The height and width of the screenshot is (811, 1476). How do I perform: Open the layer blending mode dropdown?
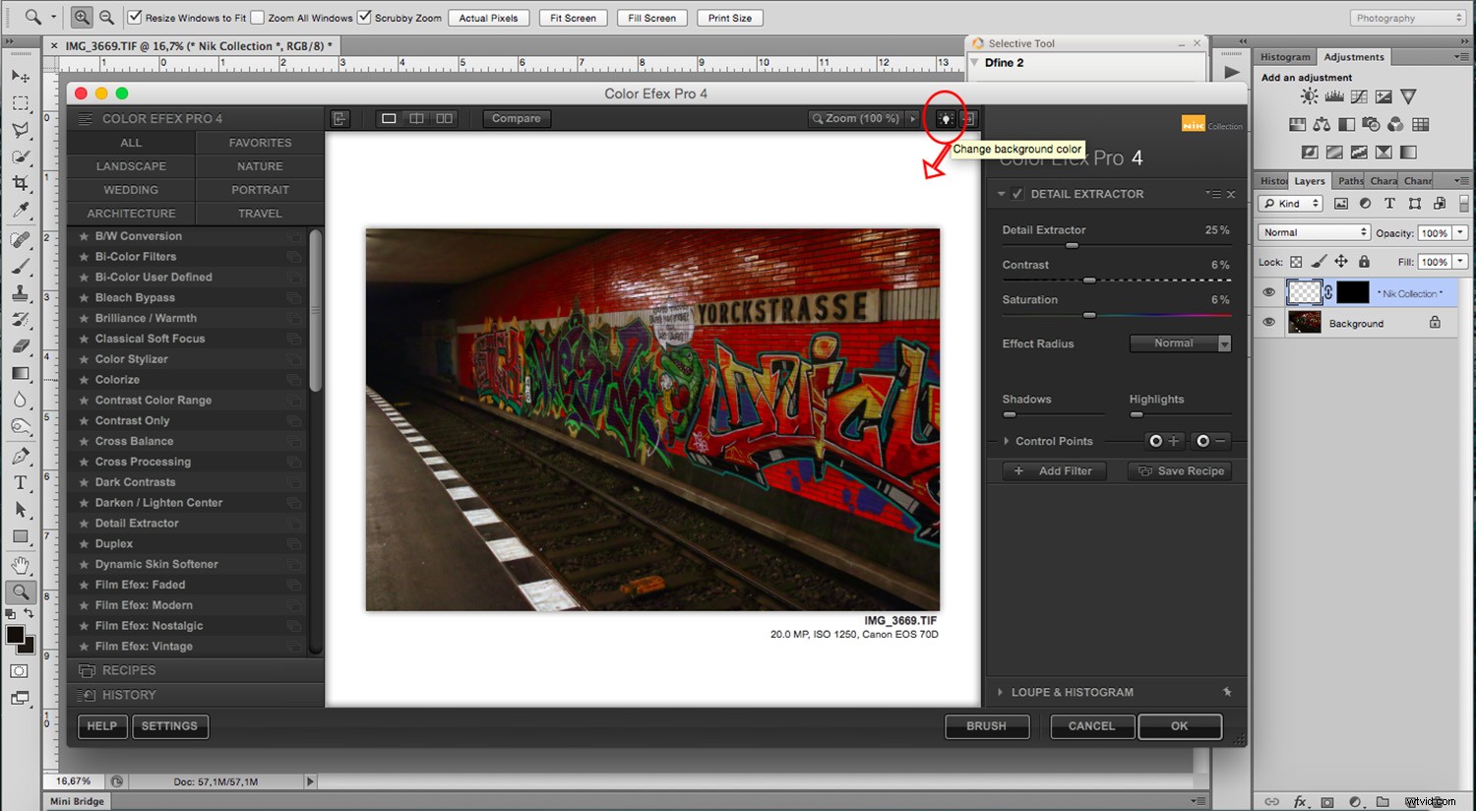click(x=1313, y=231)
